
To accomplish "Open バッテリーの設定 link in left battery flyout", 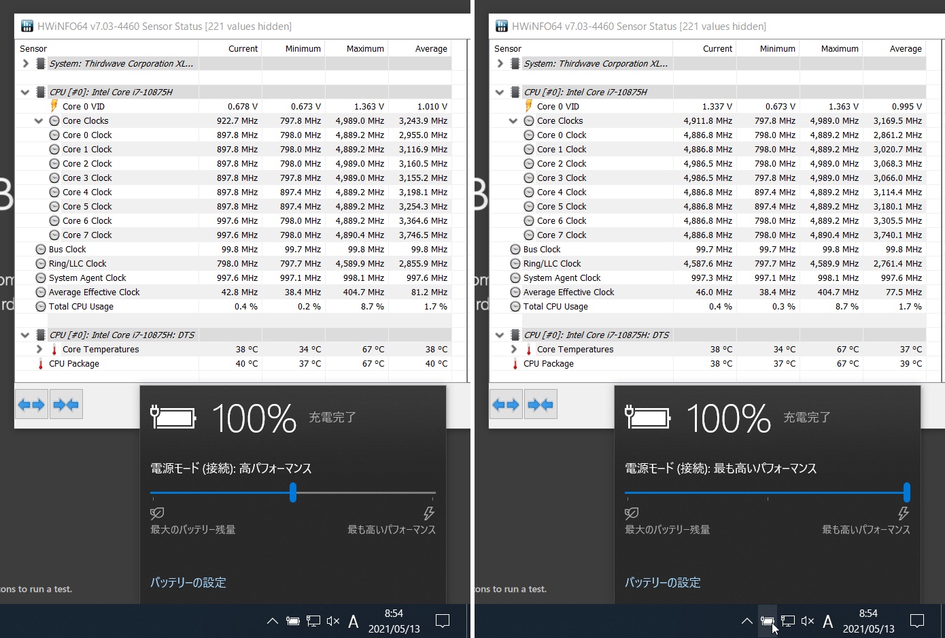I will pyautogui.click(x=188, y=582).
